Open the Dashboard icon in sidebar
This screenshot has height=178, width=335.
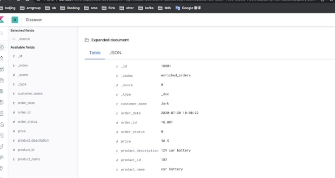pyautogui.click(x=2, y=69)
